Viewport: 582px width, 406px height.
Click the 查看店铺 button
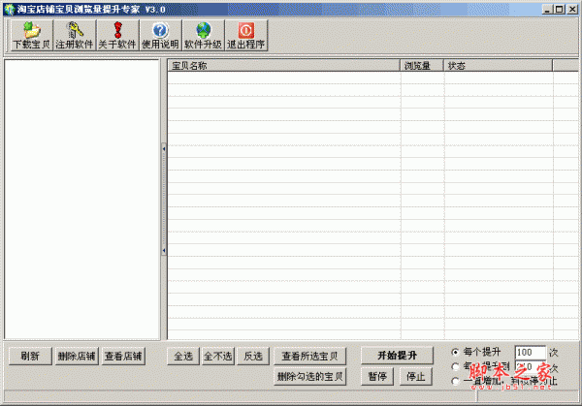click(123, 356)
